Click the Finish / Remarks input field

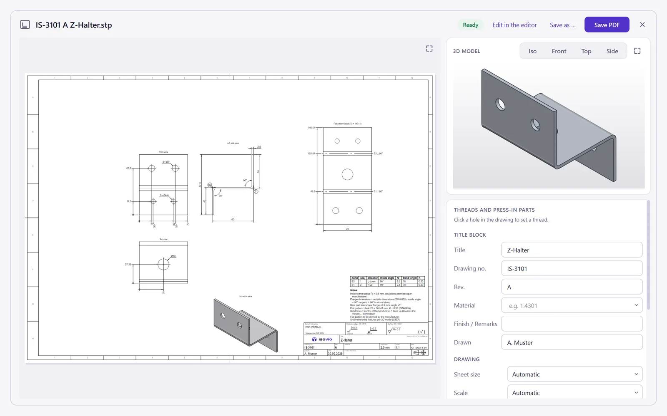[572, 324]
